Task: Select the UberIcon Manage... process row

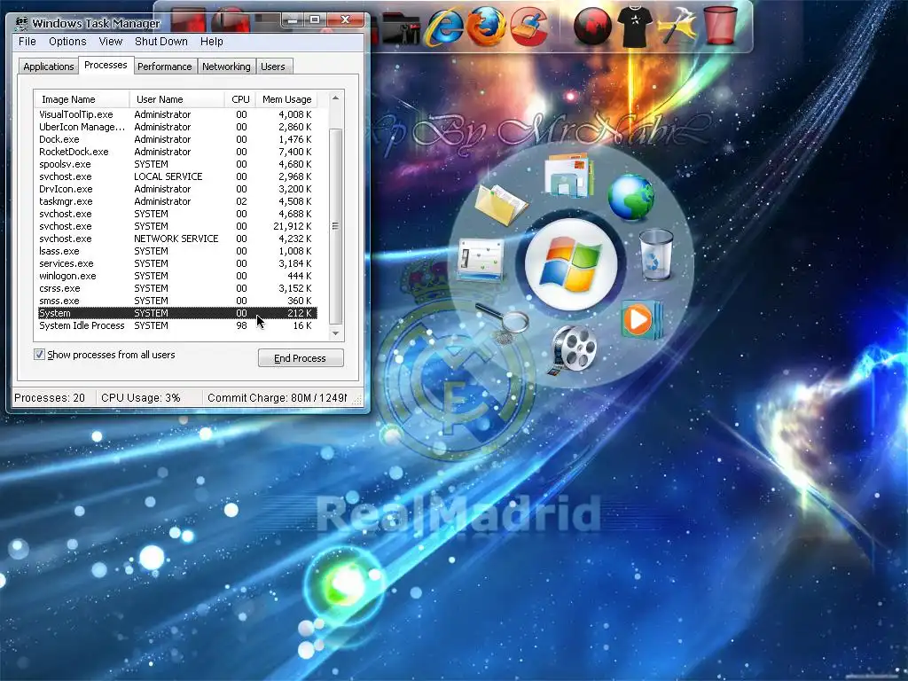Action: 176,127
